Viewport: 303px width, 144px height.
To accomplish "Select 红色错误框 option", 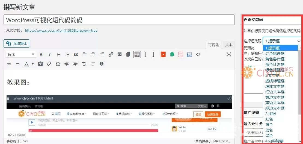I will 280,54.
